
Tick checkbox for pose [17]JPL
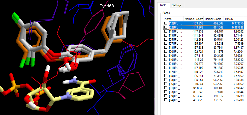[166, 72]
